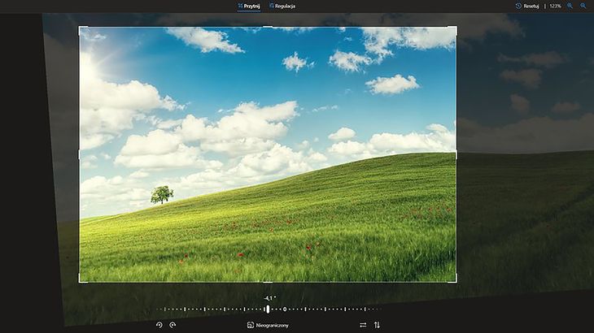Rotate image clockwise with rotate-right icon

click(x=173, y=325)
